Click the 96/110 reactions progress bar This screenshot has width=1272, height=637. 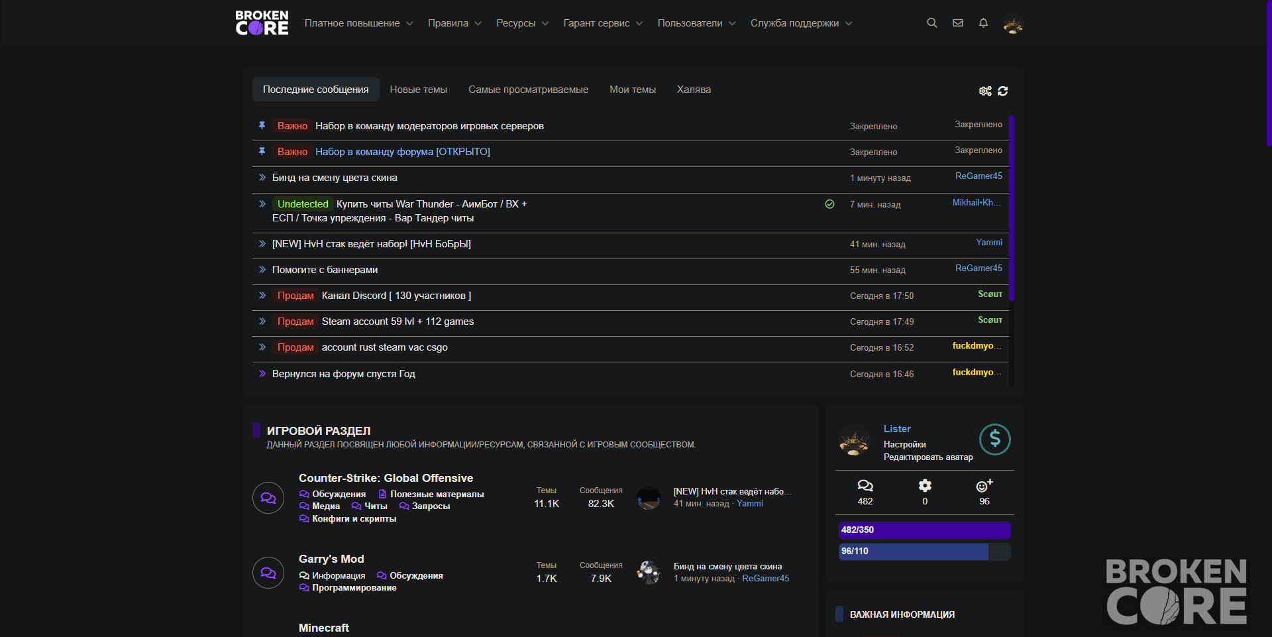point(925,551)
